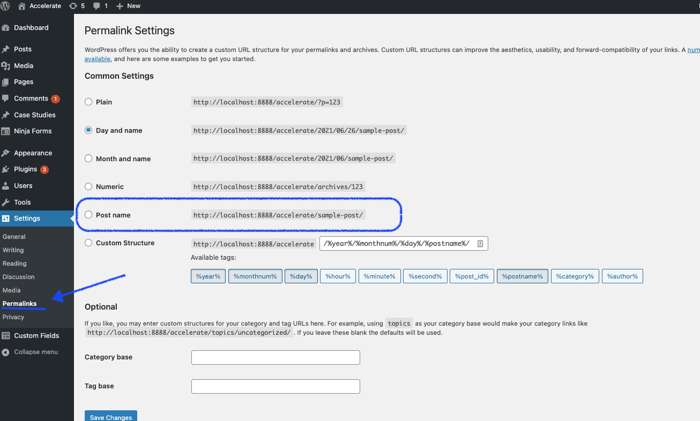The height and width of the screenshot is (421, 700).
Task: Click the Users person icon
Action: (x=6, y=186)
